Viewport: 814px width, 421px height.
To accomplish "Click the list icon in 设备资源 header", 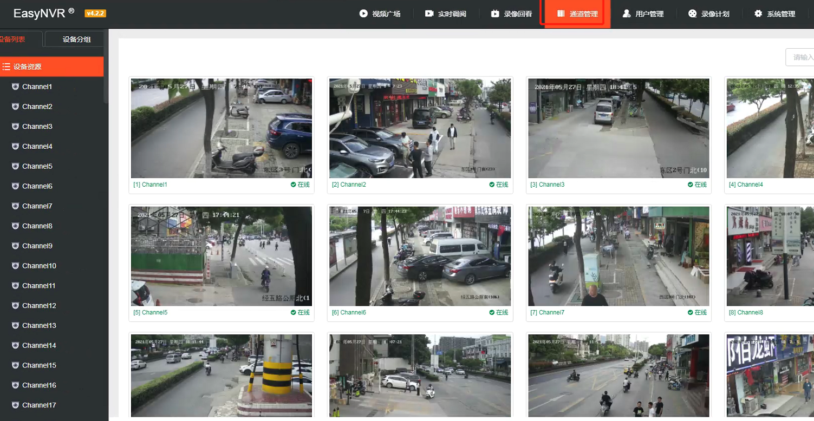I will tap(6, 67).
